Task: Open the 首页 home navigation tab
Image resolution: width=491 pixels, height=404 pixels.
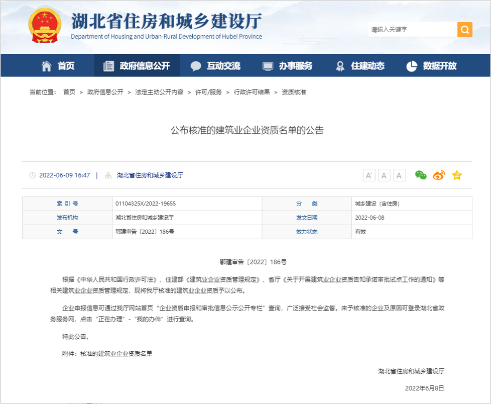Action: 58,66
